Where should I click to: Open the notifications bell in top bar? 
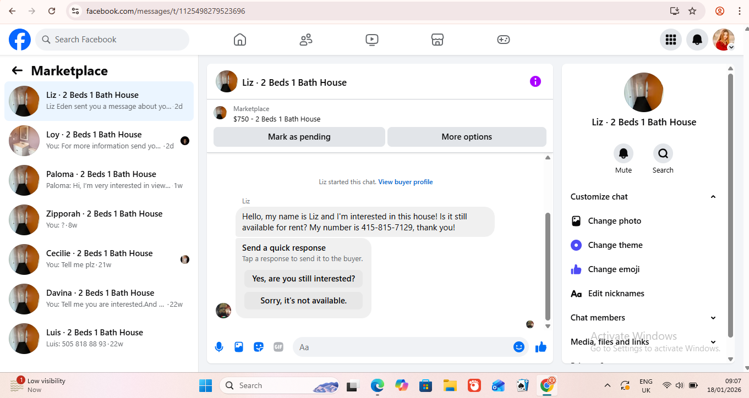pyautogui.click(x=697, y=40)
